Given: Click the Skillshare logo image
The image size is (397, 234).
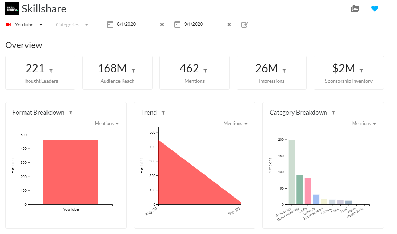Looking at the screenshot, I should (12, 9).
